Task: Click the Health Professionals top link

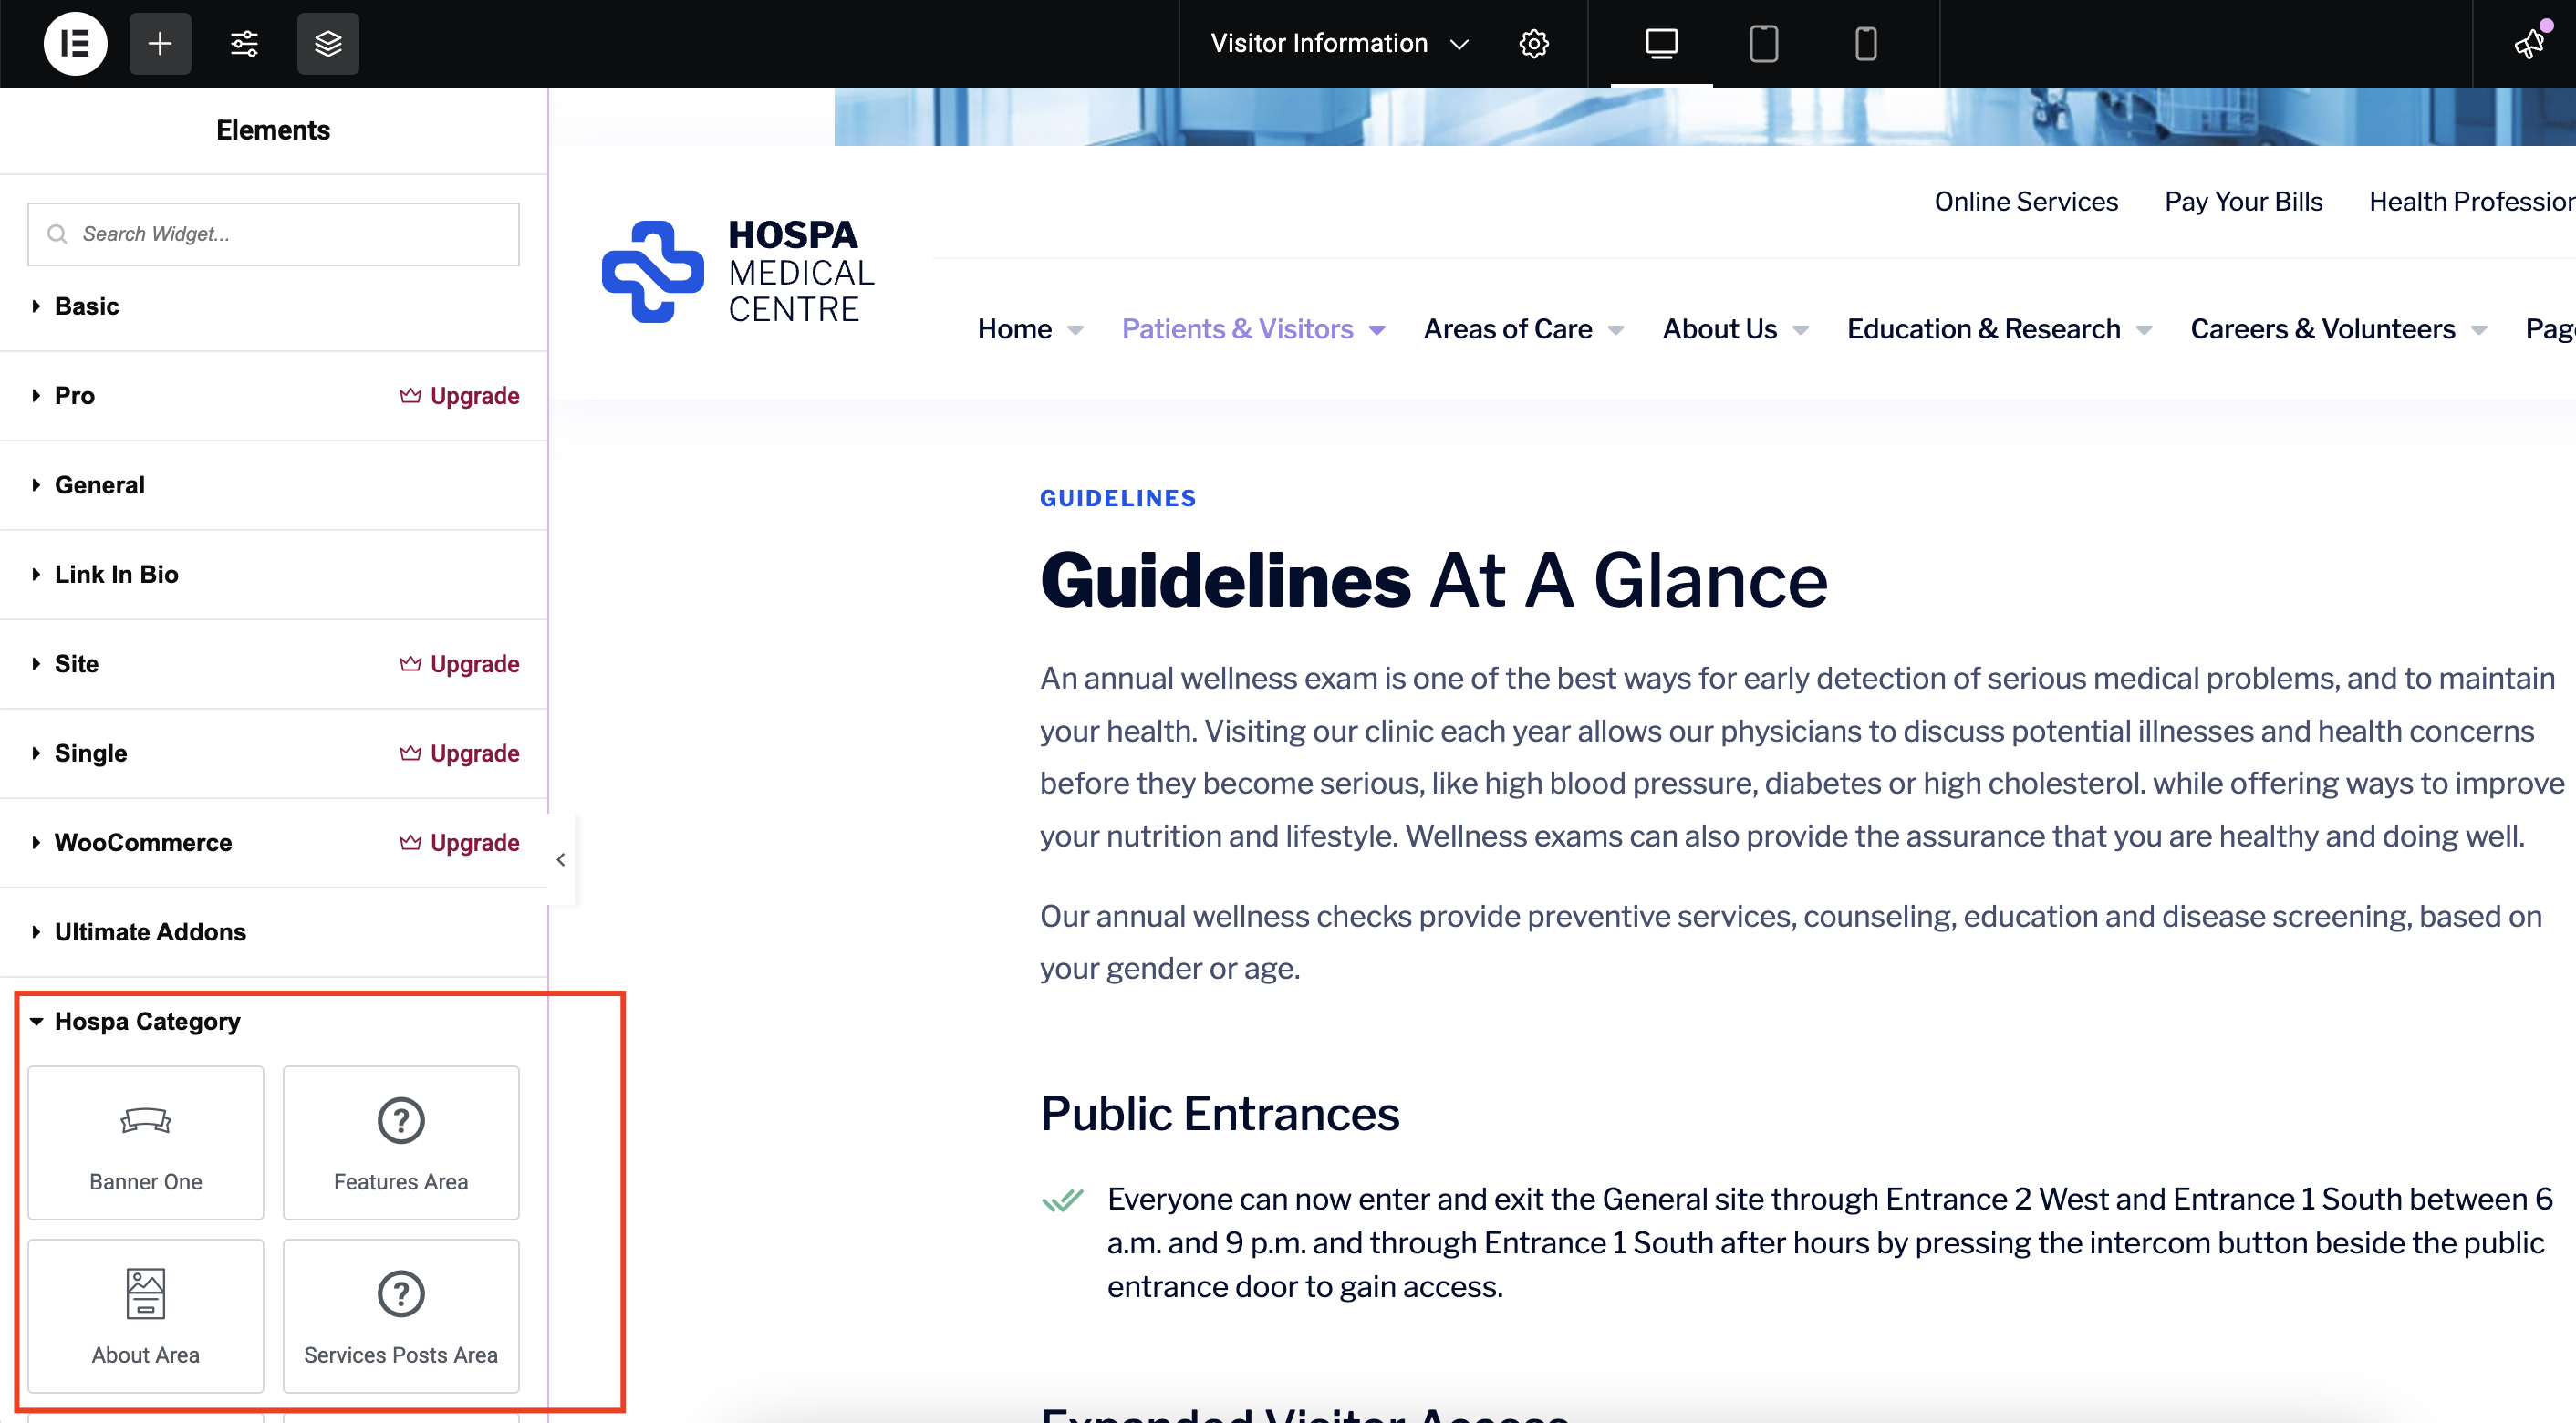Action: pos(2471,202)
